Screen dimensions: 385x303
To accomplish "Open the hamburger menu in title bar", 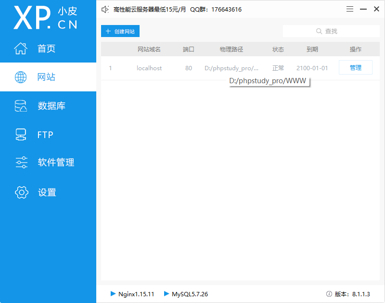I will coord(349,9).
